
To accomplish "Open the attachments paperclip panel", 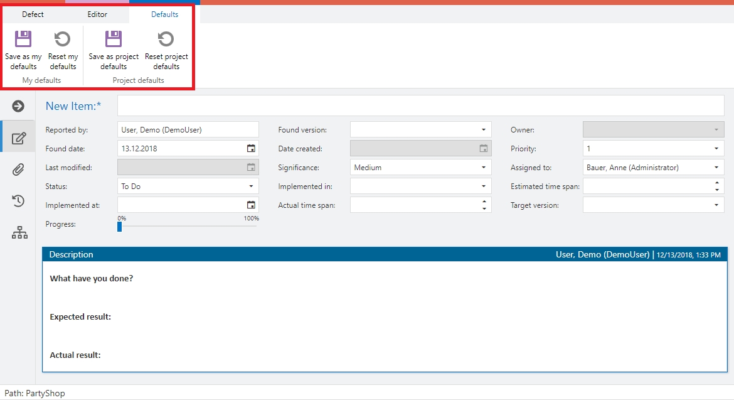I will 19,169.
